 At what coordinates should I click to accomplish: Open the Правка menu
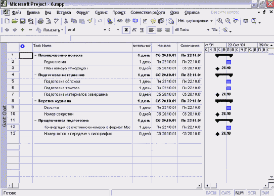click(33, 13)
